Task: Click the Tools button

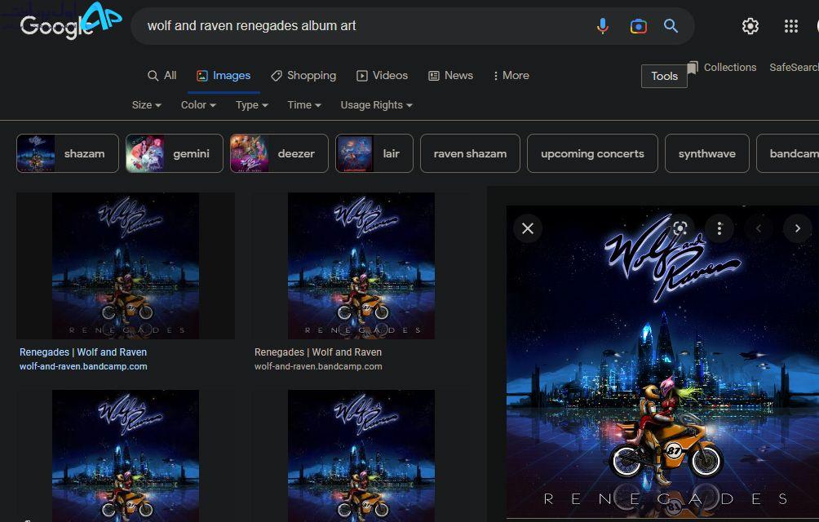Action: (664, 76)
